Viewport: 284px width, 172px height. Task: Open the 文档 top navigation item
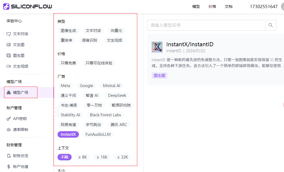[x=229, y=7]
